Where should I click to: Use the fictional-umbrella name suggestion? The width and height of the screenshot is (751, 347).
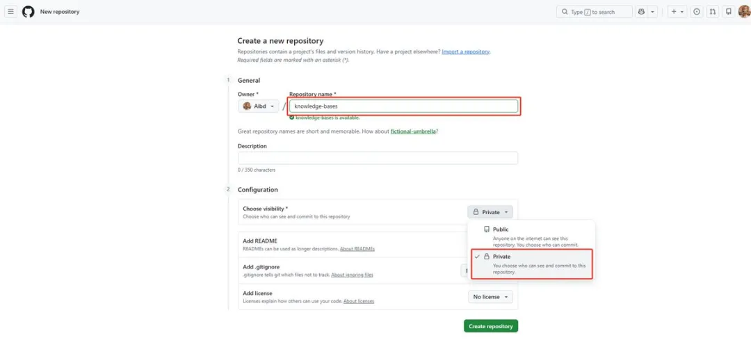coord(412,131)
